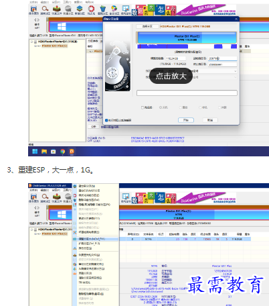Open Windows Start button on taskbar
The image size is (269, 306).
pos(35,152)
